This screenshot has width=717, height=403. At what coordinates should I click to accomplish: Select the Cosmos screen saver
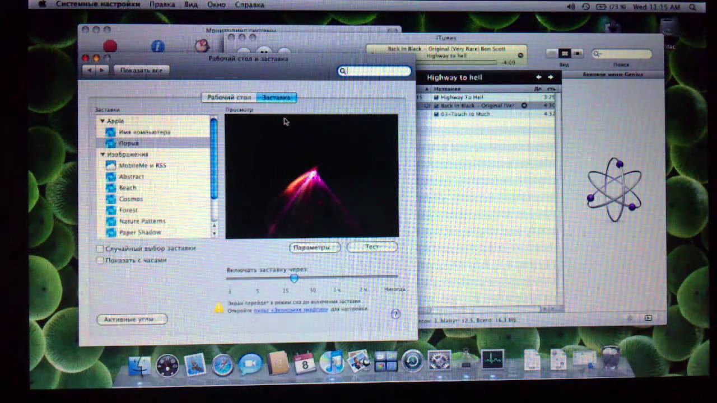pyautogui.click(x=131, y=199)
